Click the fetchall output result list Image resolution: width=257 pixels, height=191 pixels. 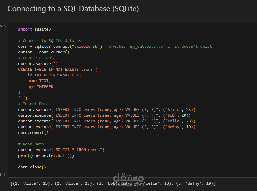click(113, 183)
